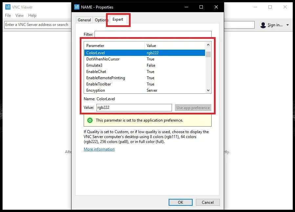Click the Value column header

point(175,46)
